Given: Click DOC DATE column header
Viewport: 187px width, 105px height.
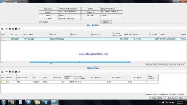Looking at the screenshot, I should tap(17, 34).
